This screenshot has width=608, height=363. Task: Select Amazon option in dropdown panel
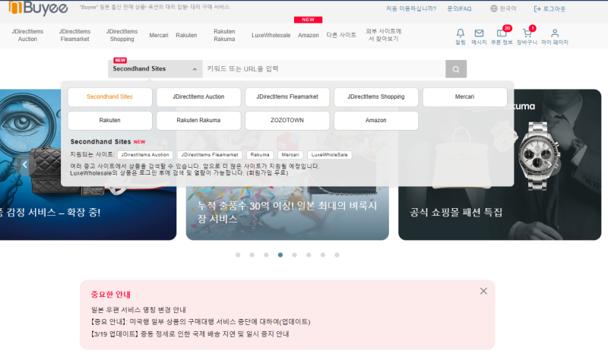376,121
